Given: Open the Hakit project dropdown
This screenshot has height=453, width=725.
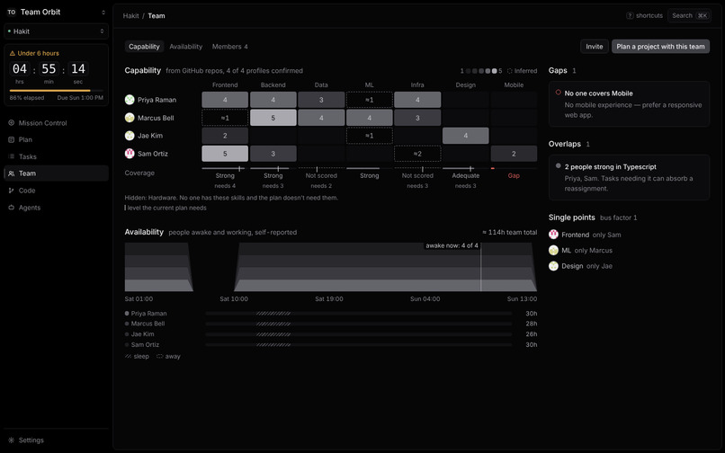Looking at the screenshot, I should coord(56,31).
